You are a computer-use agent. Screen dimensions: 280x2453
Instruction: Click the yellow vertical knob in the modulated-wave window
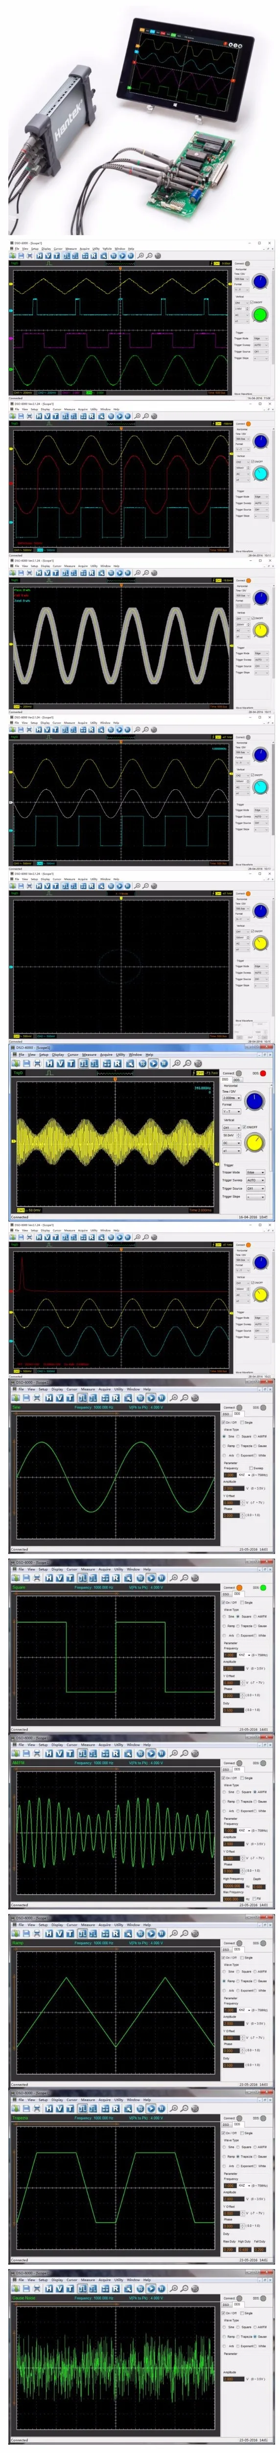(255, 1142)
